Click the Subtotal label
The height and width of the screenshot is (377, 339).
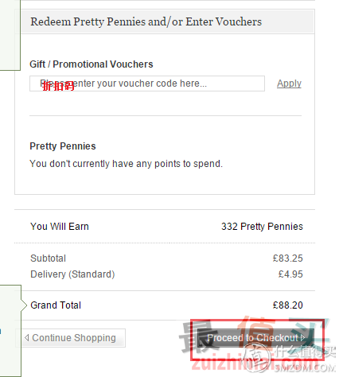48,258
